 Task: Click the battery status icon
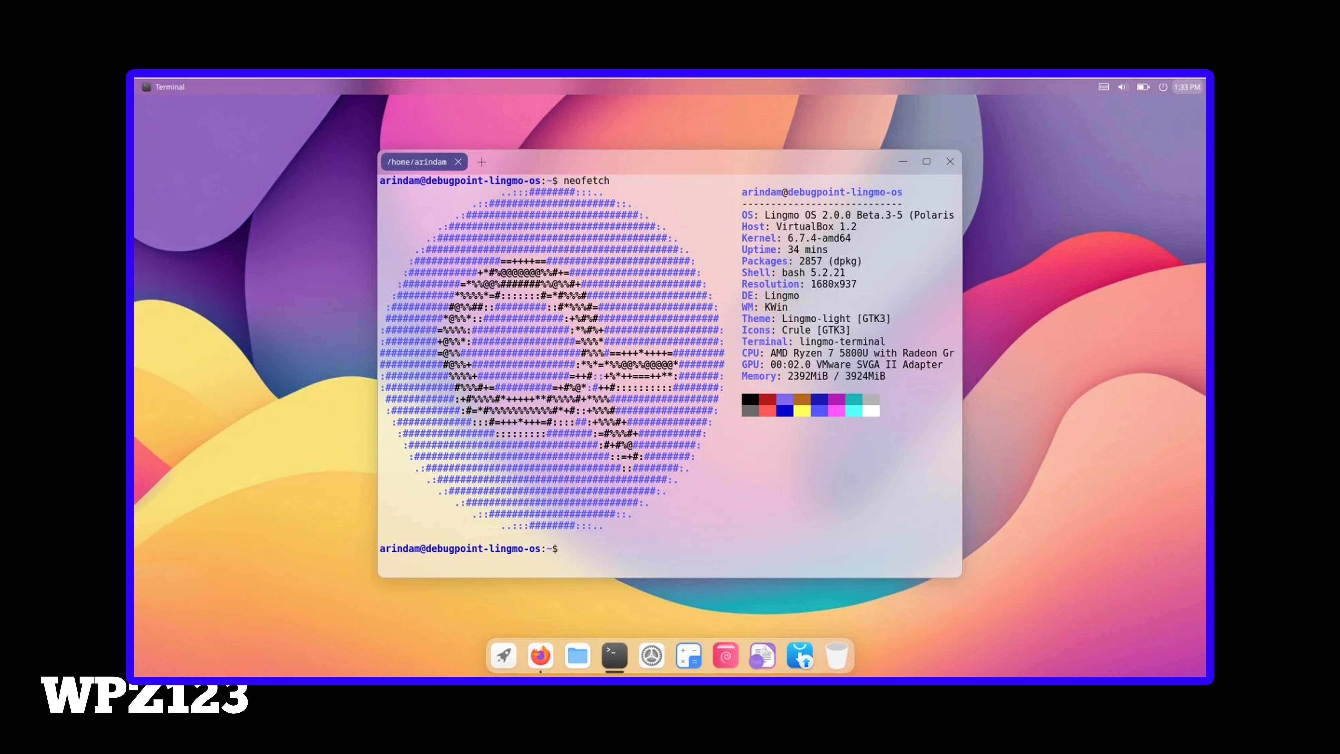[1143, 87]
